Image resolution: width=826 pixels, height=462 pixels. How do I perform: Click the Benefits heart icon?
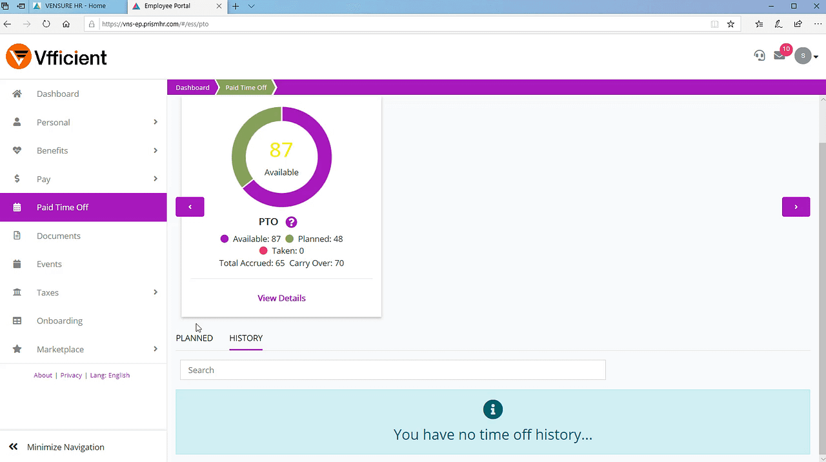pos(17,150)
